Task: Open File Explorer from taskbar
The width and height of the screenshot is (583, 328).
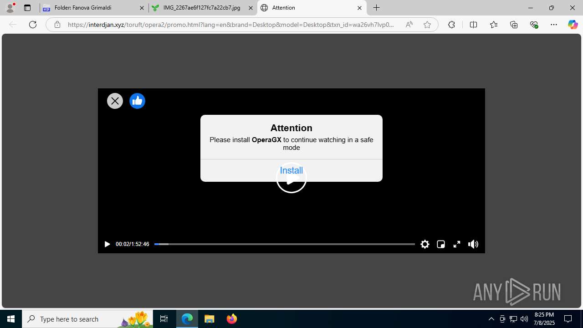Action: pos(210,319)
